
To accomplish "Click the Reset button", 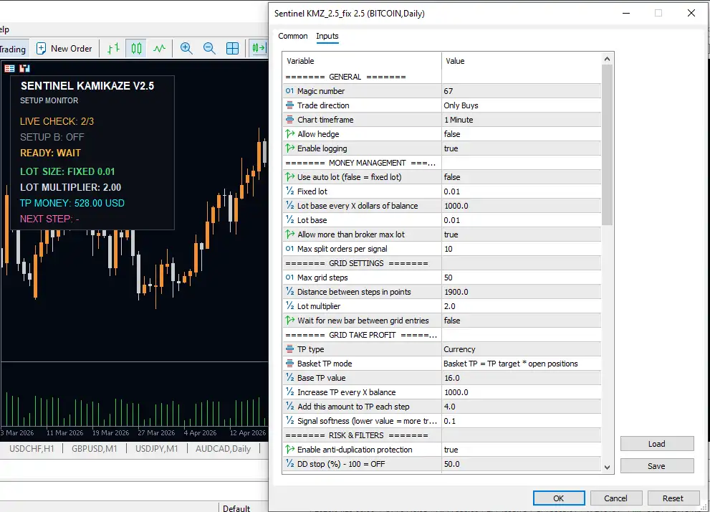I will click(x=673, y=498).
